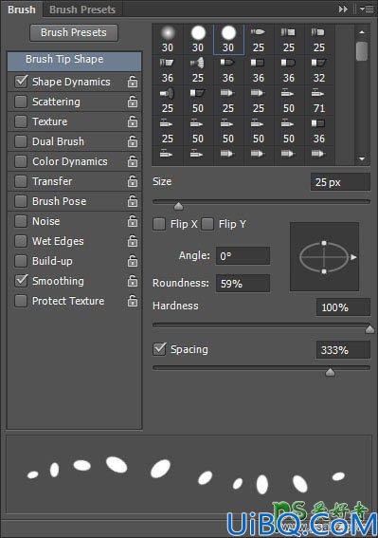378x538 pixels.
Task: Enable the Wet Edges checkbox
Action: (21, 241)
